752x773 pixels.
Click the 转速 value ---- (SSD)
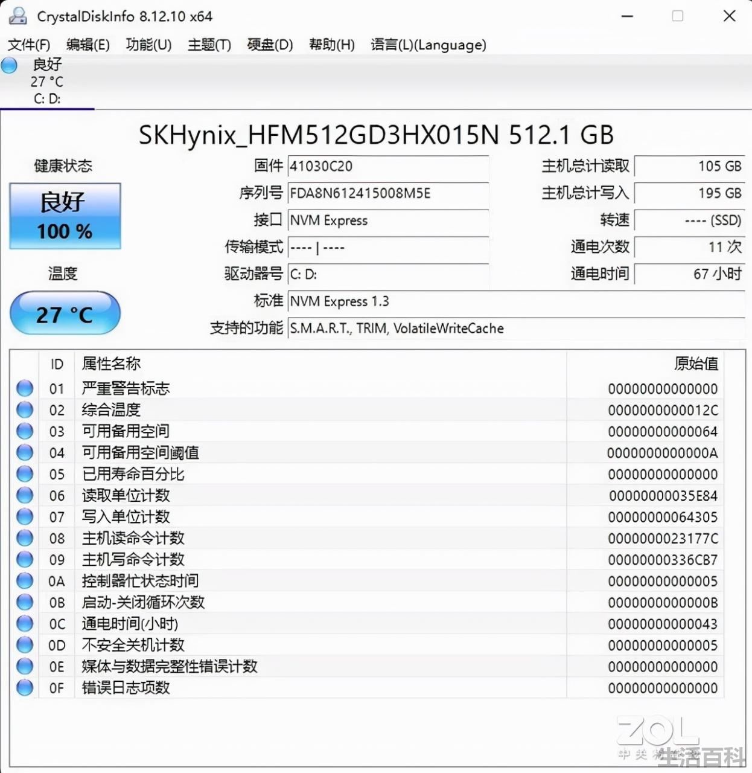tap(690, 220)
